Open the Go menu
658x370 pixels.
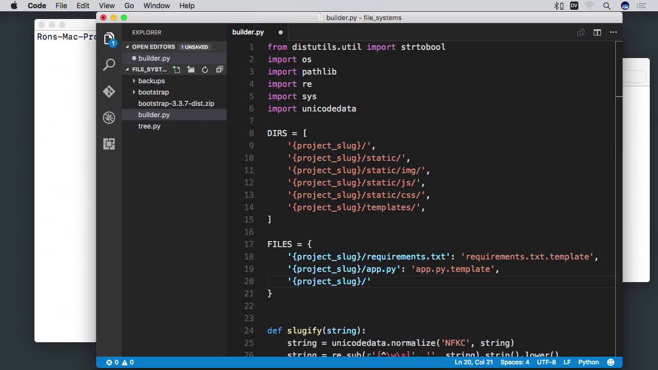pyautogui.click(x=129, y=6)
